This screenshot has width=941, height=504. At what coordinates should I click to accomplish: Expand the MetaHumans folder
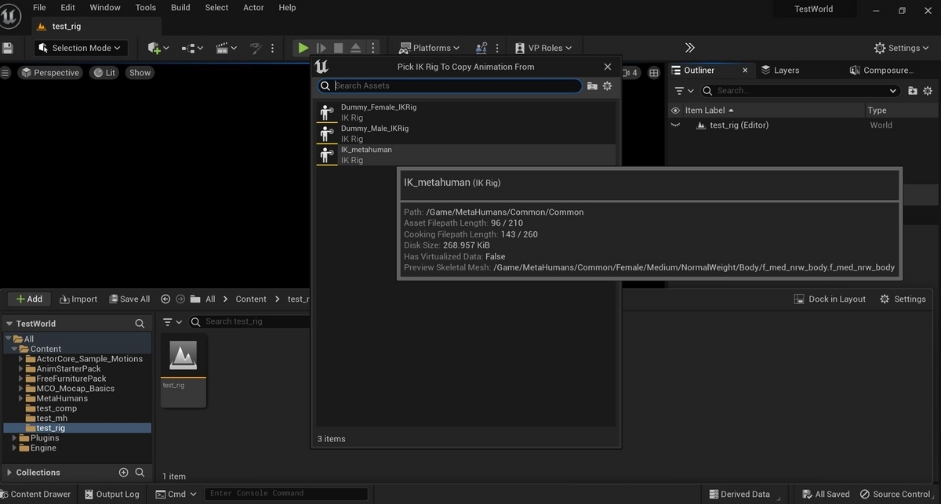pyautogui.click(x=21, y=398)
